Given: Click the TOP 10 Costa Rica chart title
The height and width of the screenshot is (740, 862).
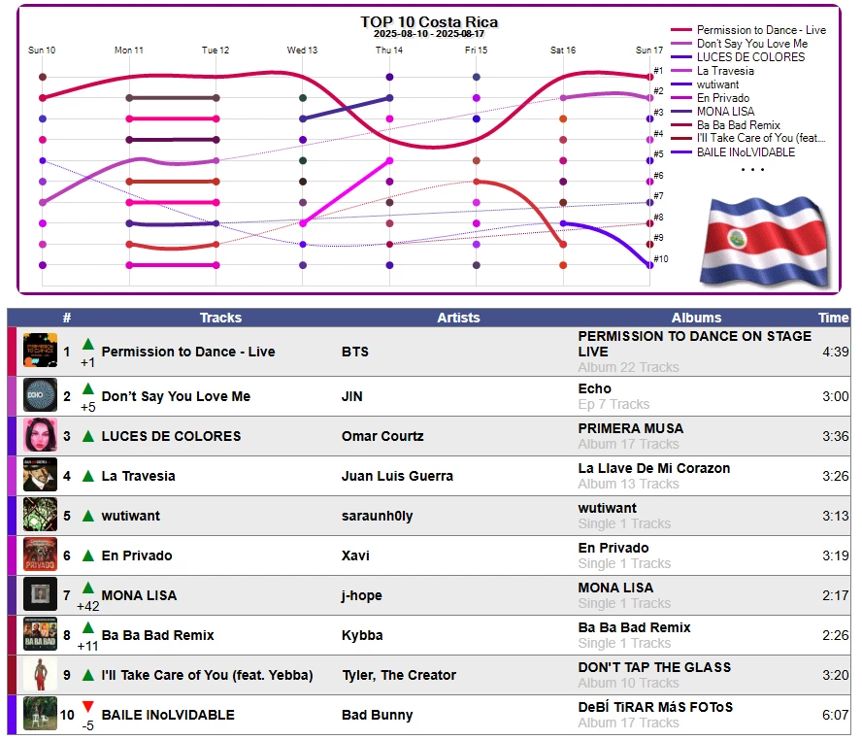Looking at the screenshot, I should (429, 22).
